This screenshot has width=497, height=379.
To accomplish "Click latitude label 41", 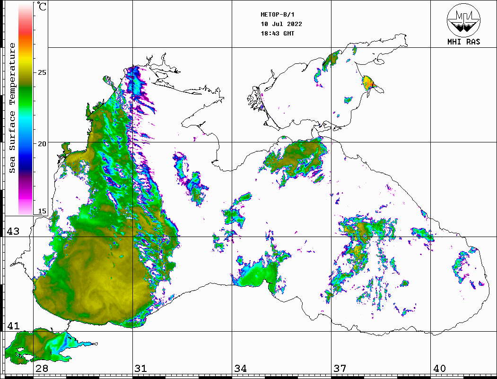I will [x=13, y=326].
